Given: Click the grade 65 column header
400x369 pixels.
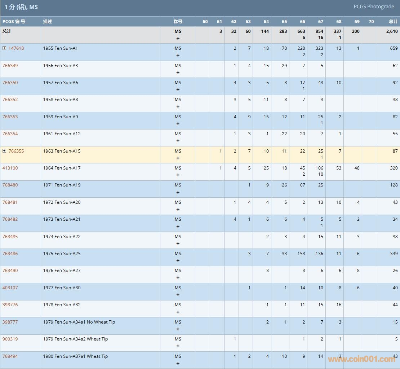Looking at the screenshot, I should coord(284,22).
